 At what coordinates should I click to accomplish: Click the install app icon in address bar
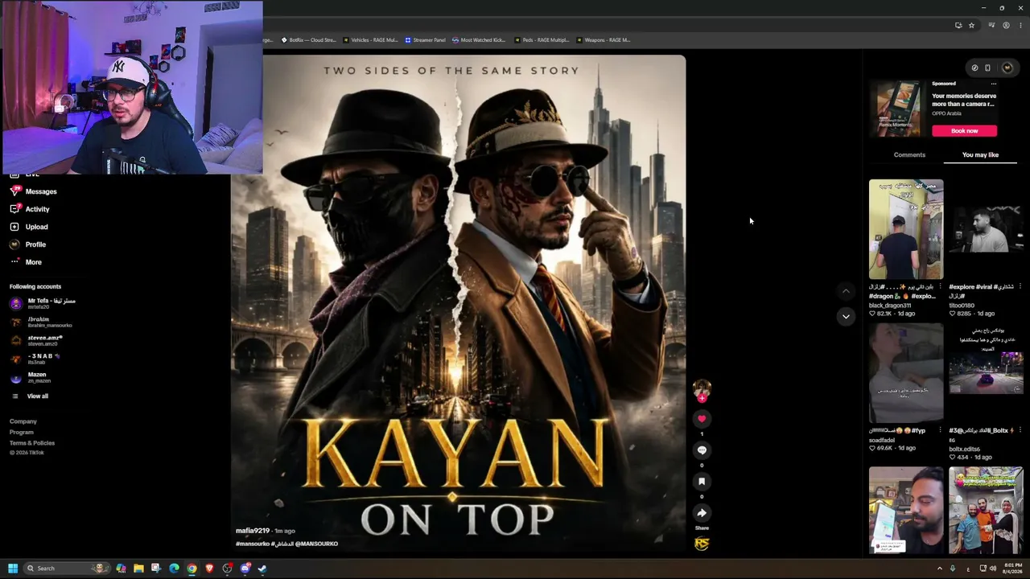pyautogui.click(x=958, y=25)
